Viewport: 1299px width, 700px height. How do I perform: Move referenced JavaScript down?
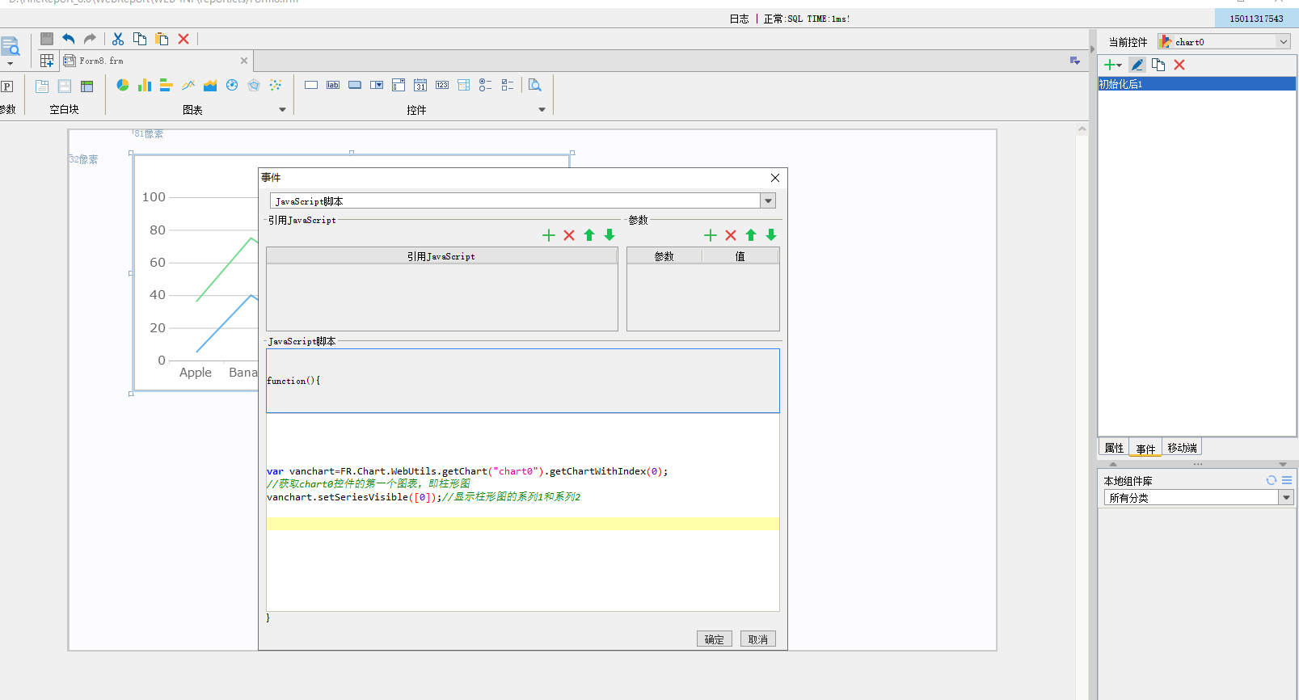coord(609,235)
